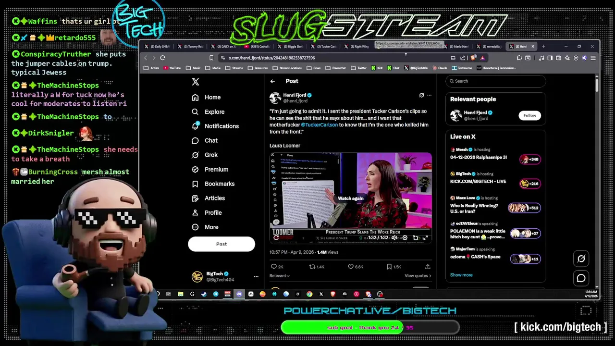Join Maze Love's space listener pill +512
The width and height of the screenshot is (615, 346).
(x=525, y=208)
